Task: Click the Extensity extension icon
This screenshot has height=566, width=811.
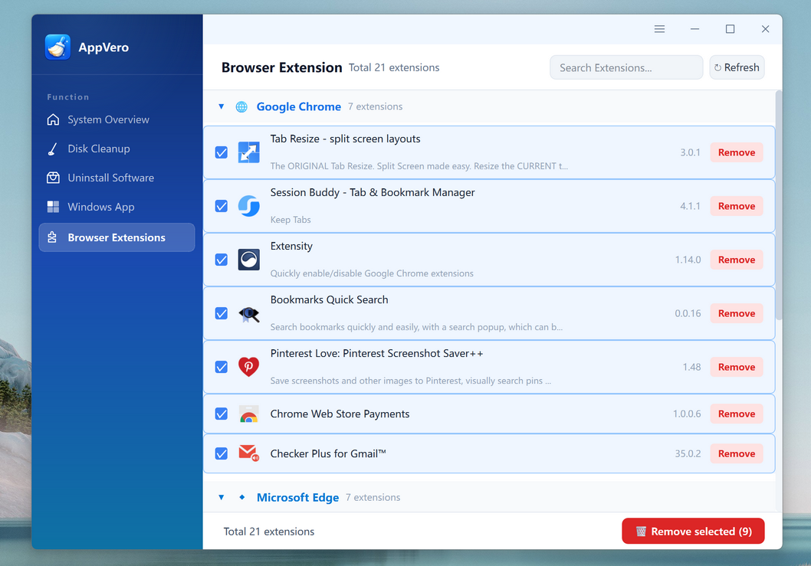Action: click(249, 260)
